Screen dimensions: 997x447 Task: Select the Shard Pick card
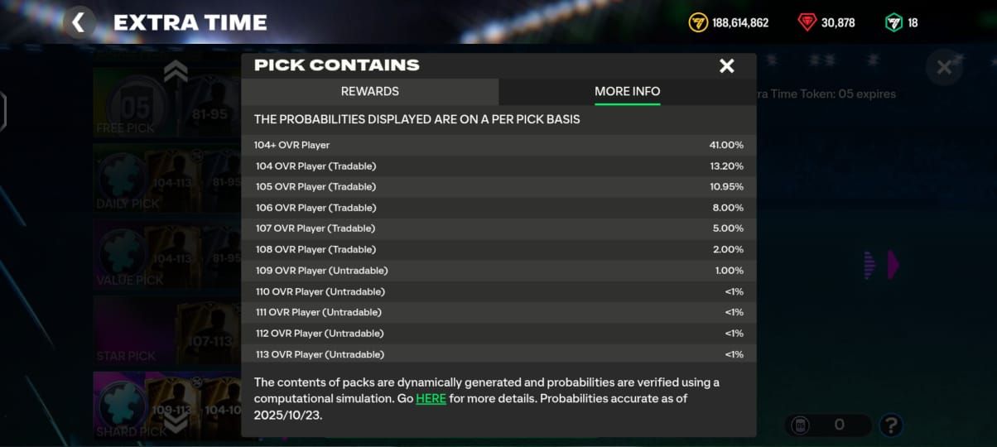click(x=166, y=406)
